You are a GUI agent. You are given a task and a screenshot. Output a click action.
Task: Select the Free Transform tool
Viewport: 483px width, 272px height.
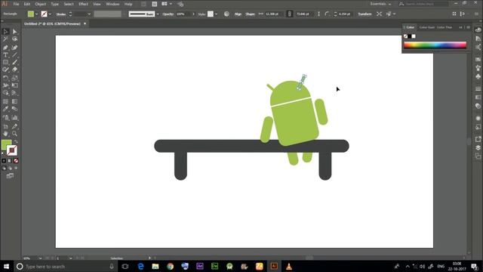pyautogui.click(x=15, y=85)
